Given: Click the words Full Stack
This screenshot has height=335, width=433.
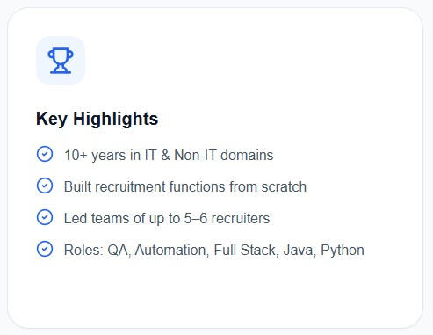Looking at the screenshot, I should pos(244,251).
